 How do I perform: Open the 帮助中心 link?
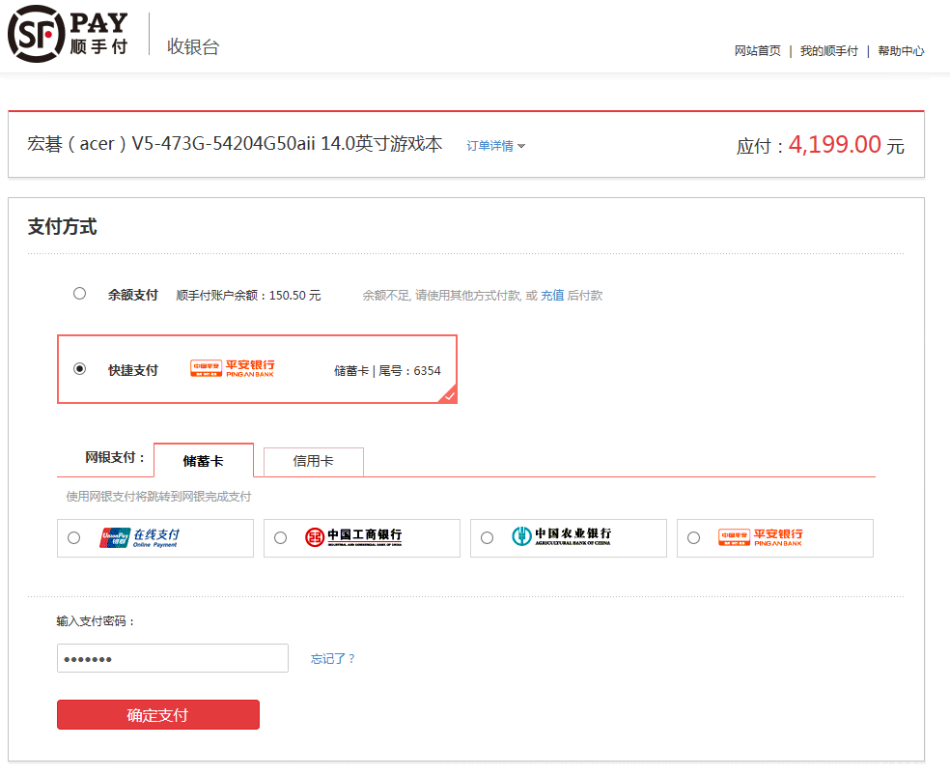point(901,51)
